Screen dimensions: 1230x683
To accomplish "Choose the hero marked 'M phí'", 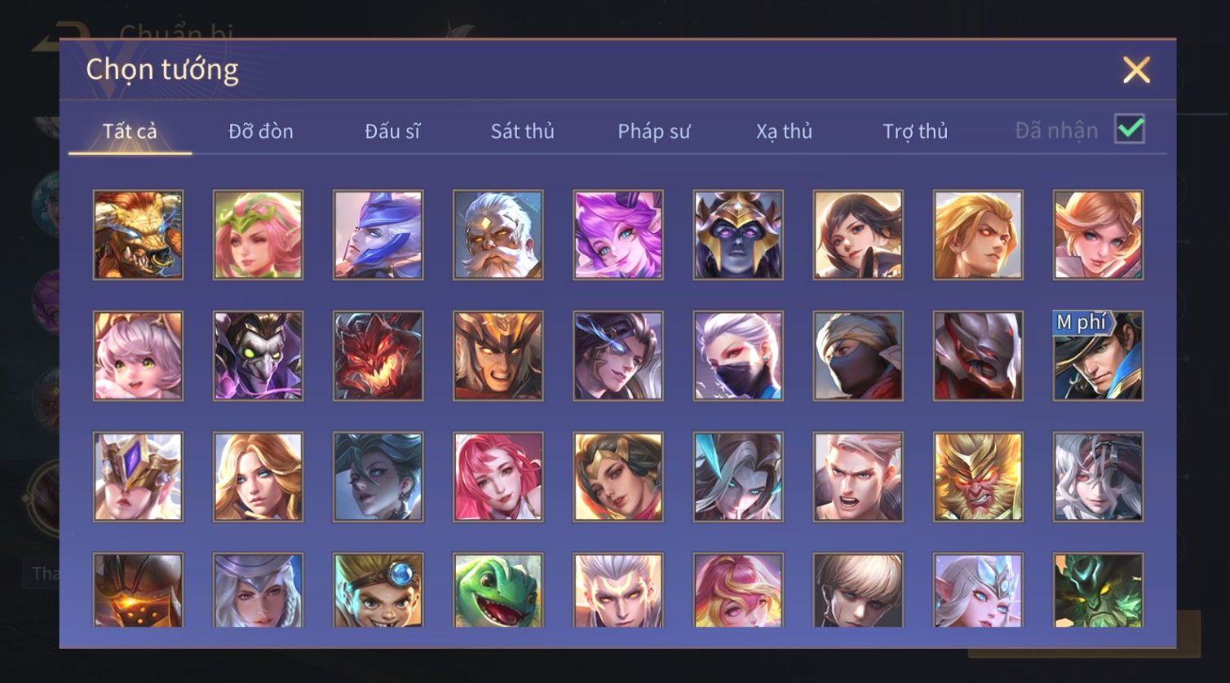I will coord(1098,355).
